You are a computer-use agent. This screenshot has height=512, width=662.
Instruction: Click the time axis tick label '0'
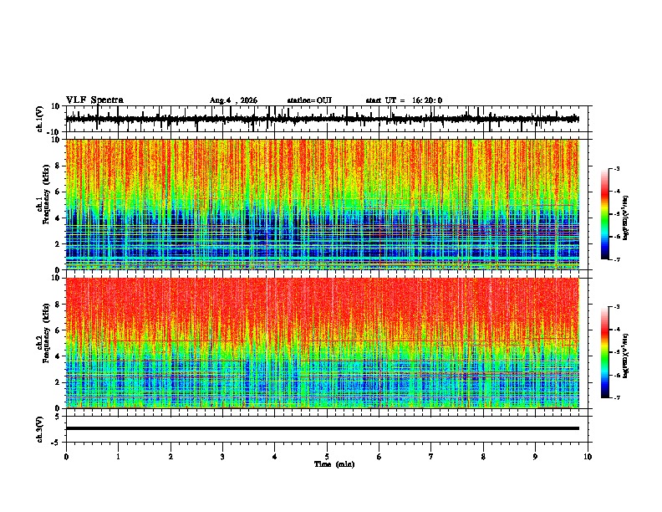(66, 457)
